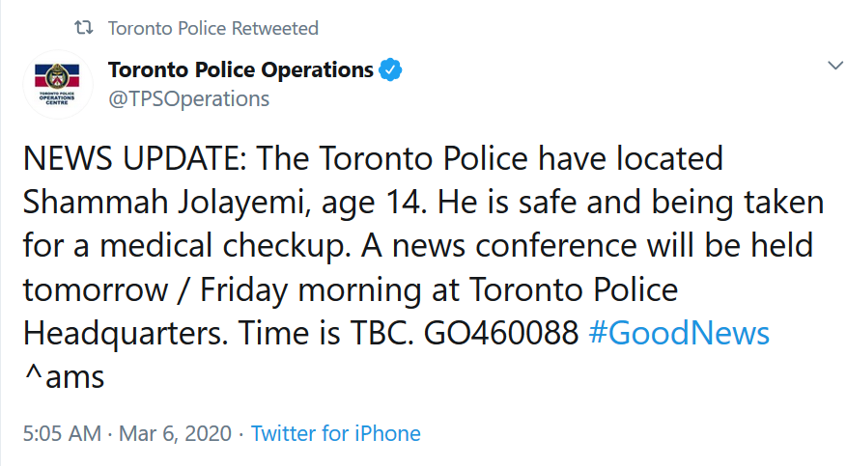
Task: Open the "Toronto Police Retweeted" link
Action: (x=212, y=29)
